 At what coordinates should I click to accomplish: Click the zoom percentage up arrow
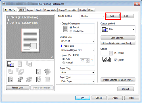click(88, 60)
